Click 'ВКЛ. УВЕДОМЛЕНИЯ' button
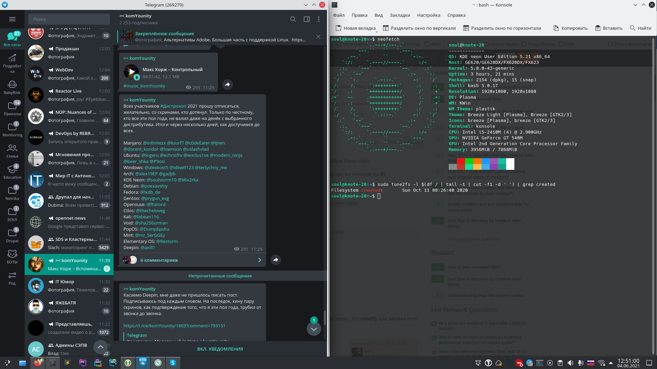Image resolution: width=657 pixels, height=369 pixels. tap(220, 349)
